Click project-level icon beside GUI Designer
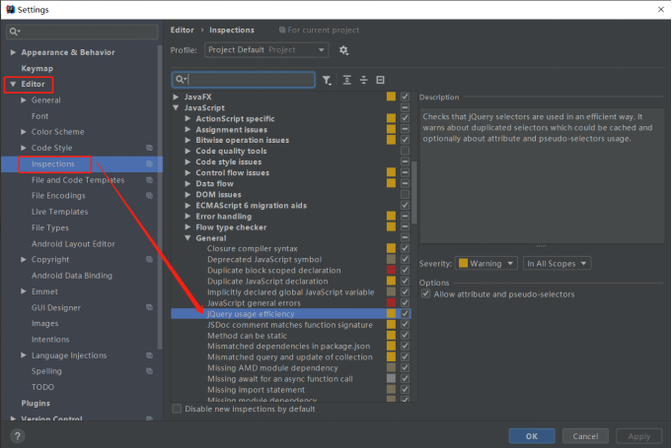This screenshot has height=448, width=672. [149, 307]
